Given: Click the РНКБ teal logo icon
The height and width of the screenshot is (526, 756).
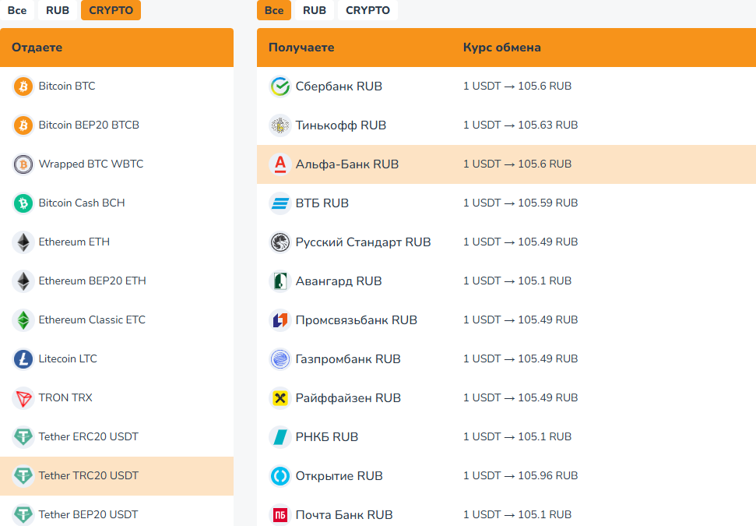Looking at the screenshot, I should (x=280, y=437).
